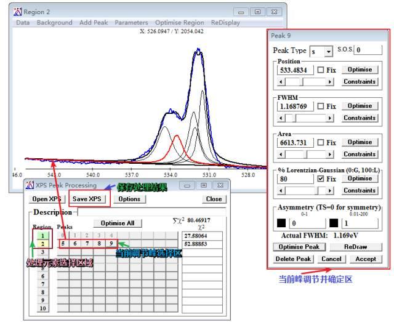Click the Region 2 window app icon
This screenshot has height=322, width=394.
pos(18,12)
